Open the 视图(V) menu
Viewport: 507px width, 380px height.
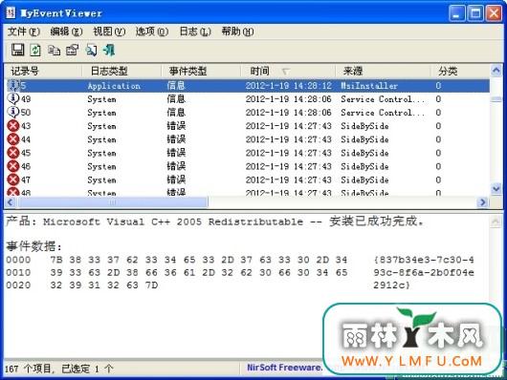pos(109,32)
